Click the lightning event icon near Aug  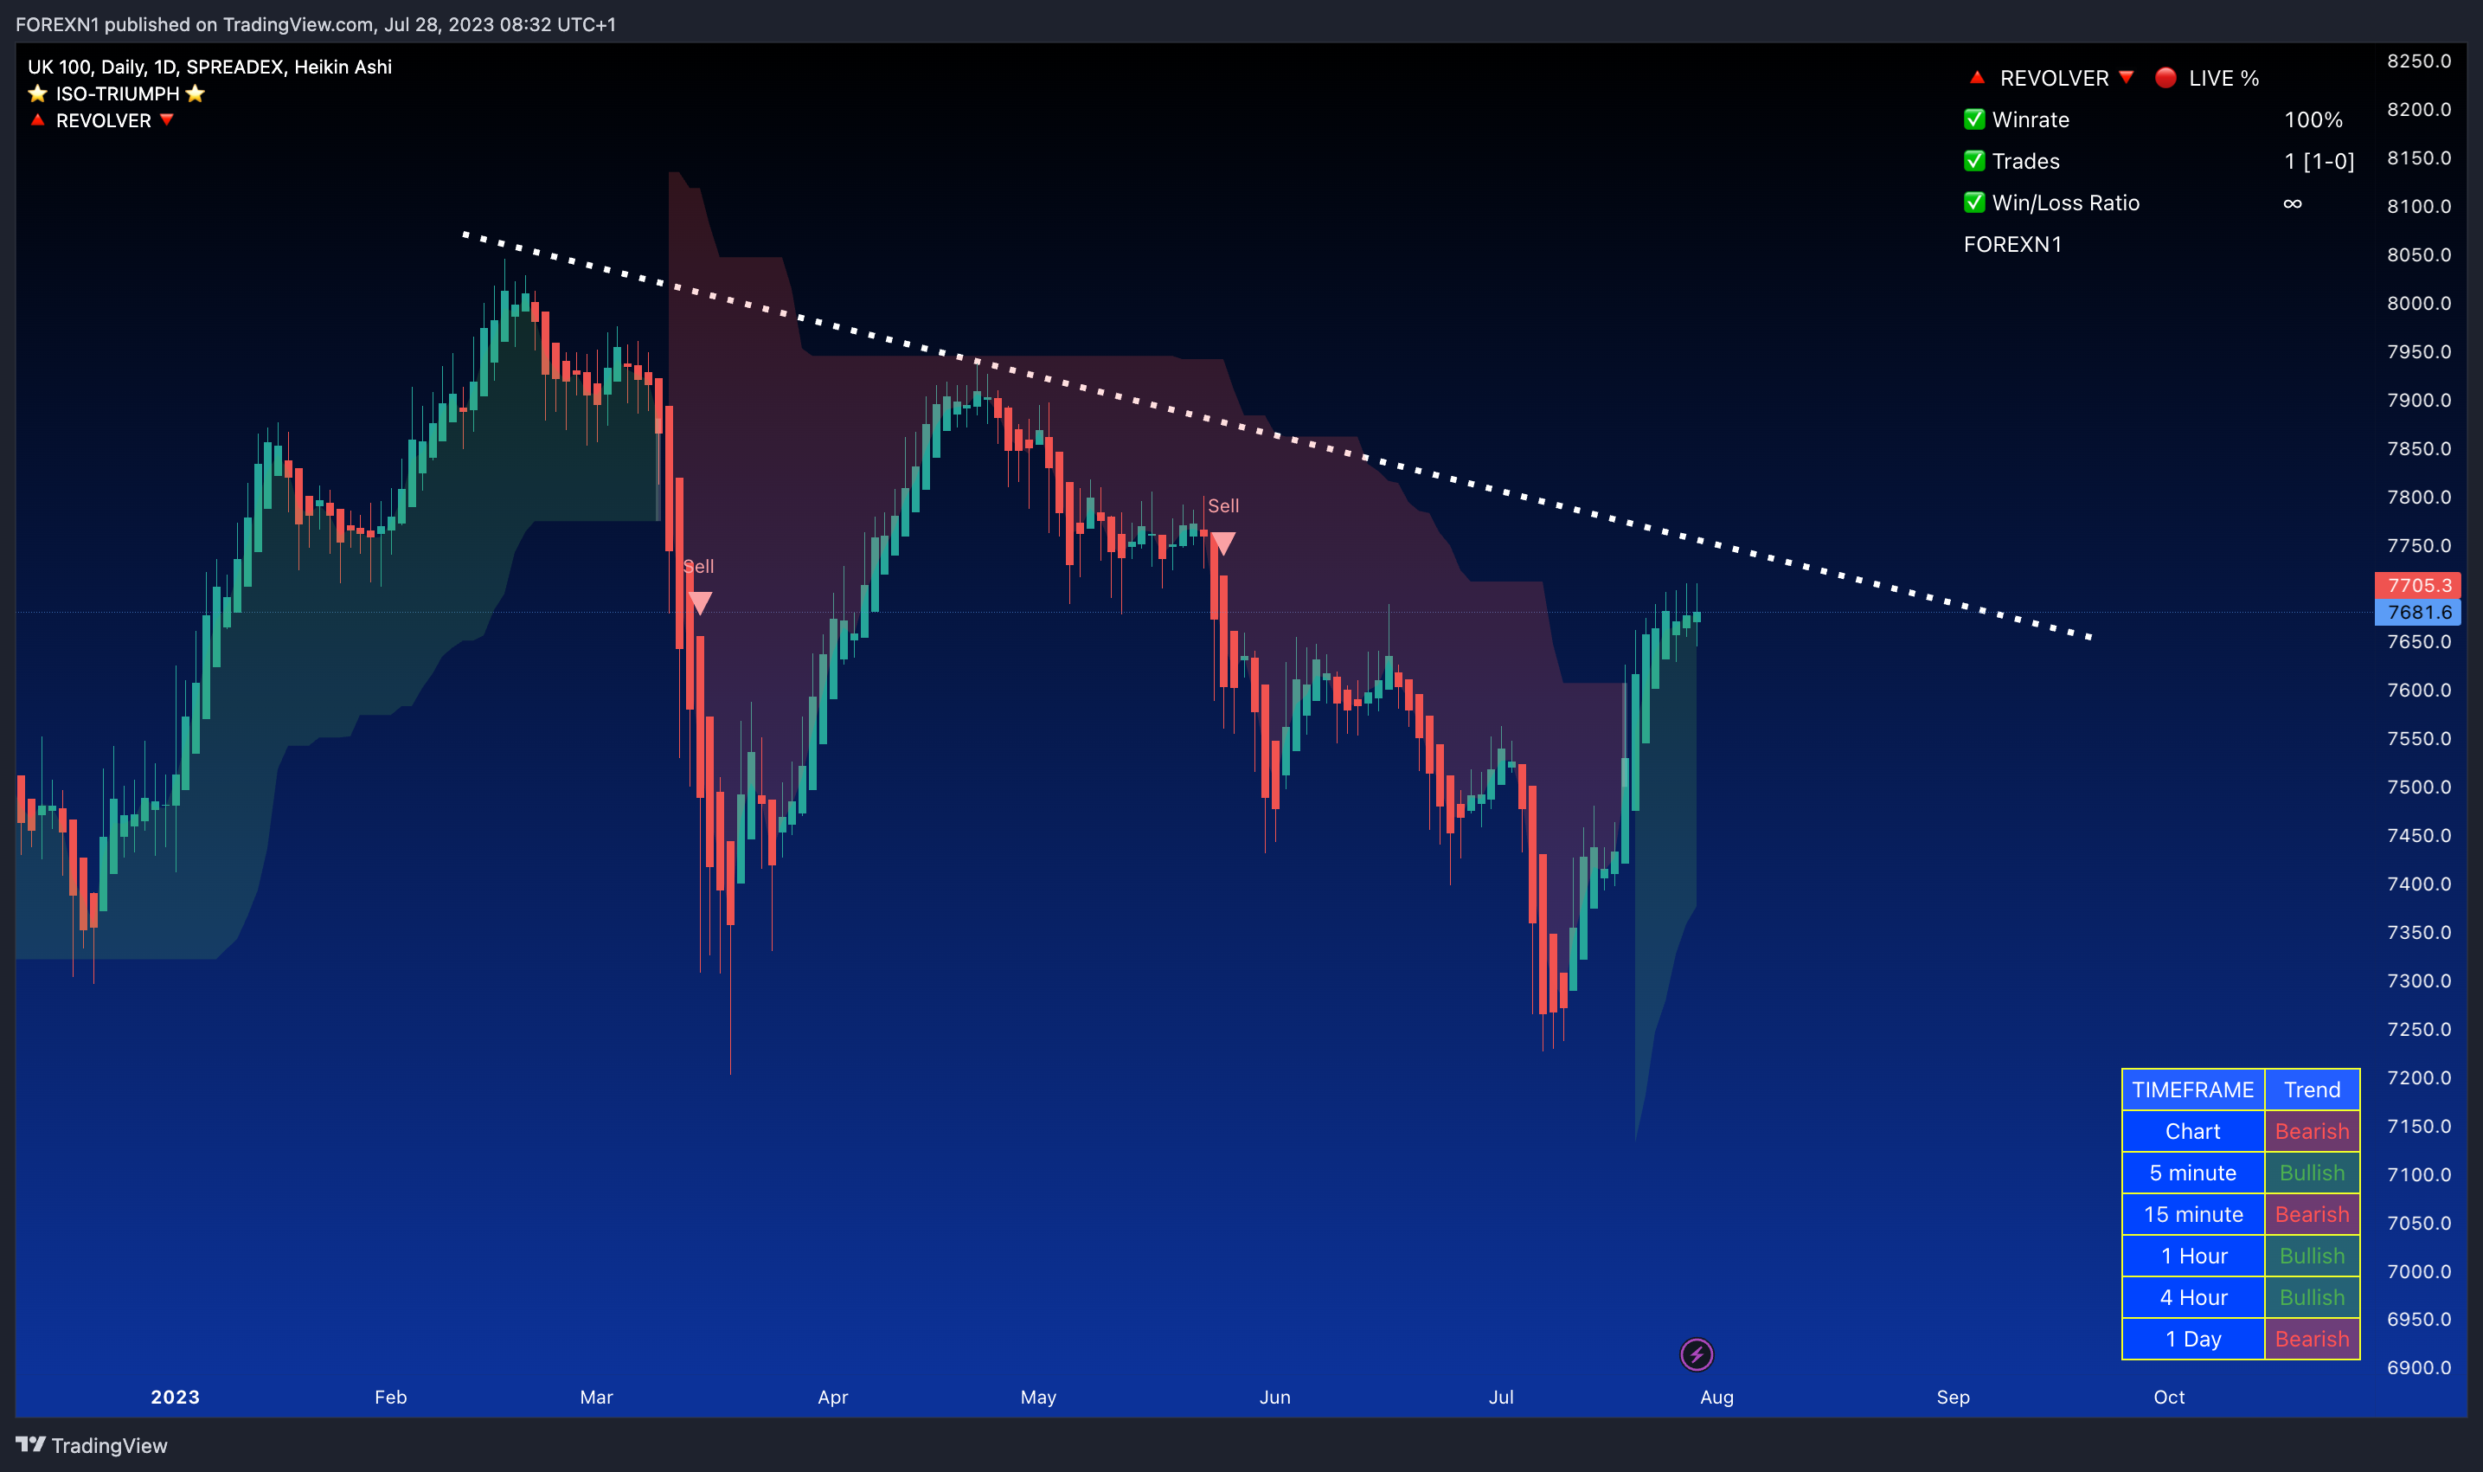pos(1696,1354)
